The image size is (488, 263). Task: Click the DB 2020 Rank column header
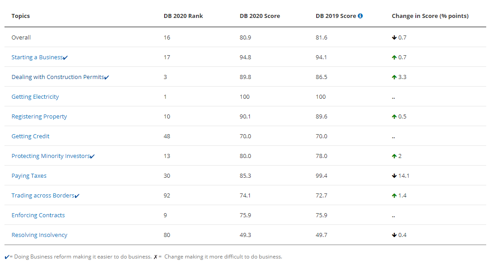point(183,16)
